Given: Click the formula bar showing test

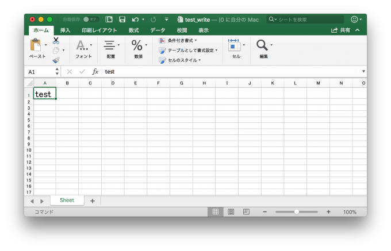Looking at the screenshot, I should (232, 72).
